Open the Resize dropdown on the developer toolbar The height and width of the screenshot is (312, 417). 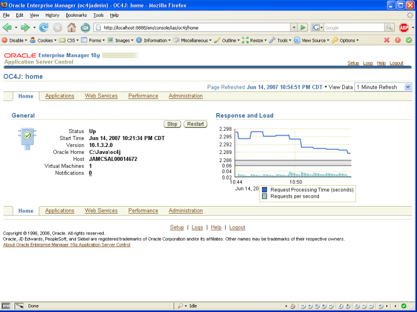tap(255, 41)
